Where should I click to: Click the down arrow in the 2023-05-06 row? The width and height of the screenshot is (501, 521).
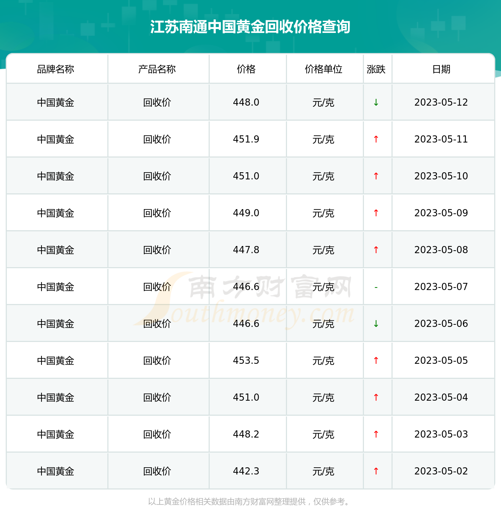coord(376,324)
